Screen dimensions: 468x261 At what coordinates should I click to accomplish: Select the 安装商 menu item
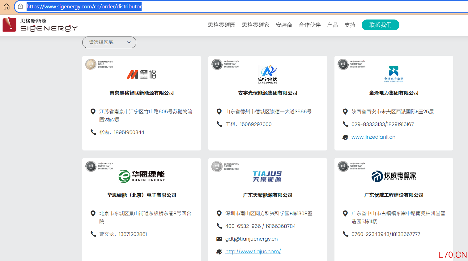(284, 25)
